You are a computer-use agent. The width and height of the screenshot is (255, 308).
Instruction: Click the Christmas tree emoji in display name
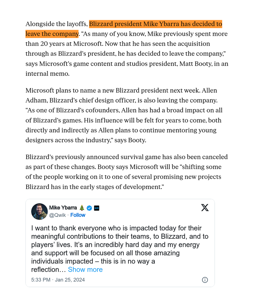click(82, 208)
